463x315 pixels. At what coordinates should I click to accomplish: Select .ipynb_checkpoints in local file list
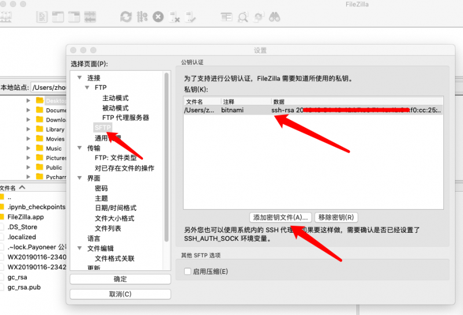(36, 207)
